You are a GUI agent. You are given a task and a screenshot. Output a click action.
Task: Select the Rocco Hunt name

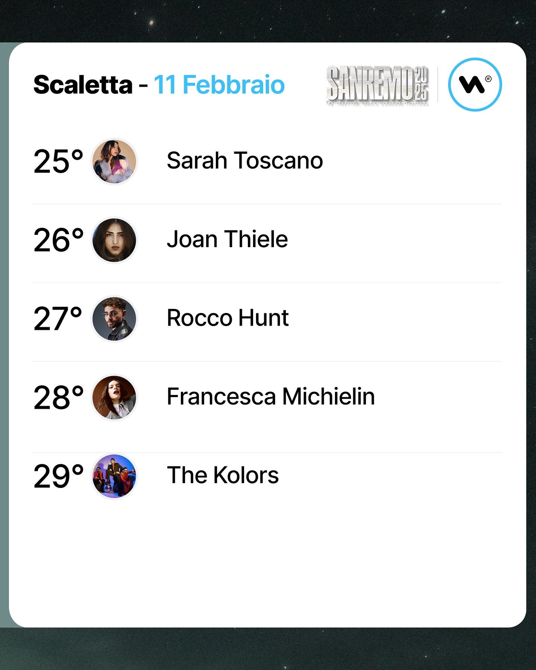[x=228, y=318]
